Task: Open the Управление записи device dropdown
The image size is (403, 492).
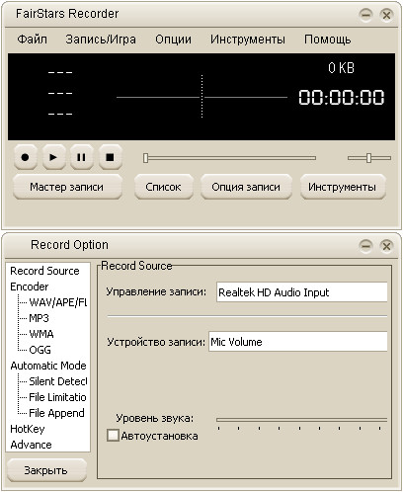Action: tap(301, 292)
